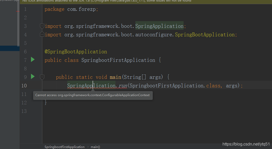Click the args argument inside run call
272x149 pixels.
[231, 85]
